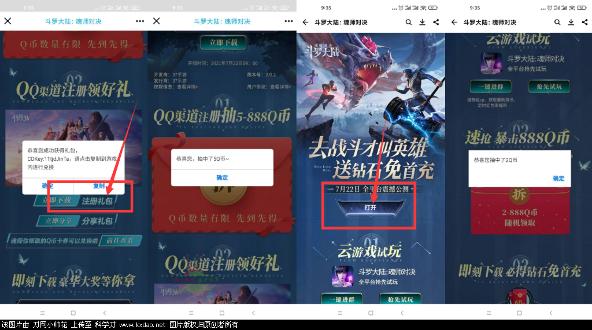Tap 抢先试玩 on the 打开 button screen
This screenshot has width=592, height=330.
tap(400, 299)
